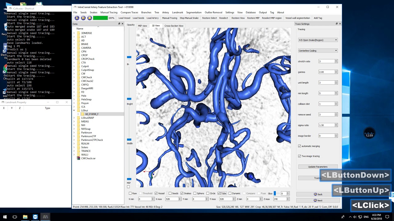Viewport: 394px width, 221px height.
Task: Open Task View on the taskbar
Action: tap(15, 217)
